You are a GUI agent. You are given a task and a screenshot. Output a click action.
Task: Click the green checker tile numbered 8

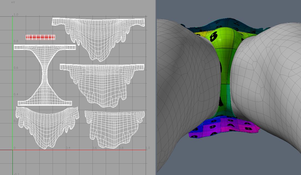pyautogui.click(x=214, y=36)
